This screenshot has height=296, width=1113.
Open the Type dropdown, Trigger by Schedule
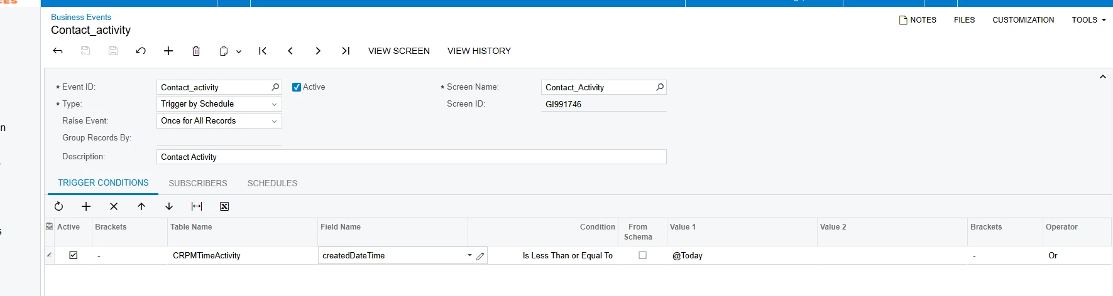point(219,104)
